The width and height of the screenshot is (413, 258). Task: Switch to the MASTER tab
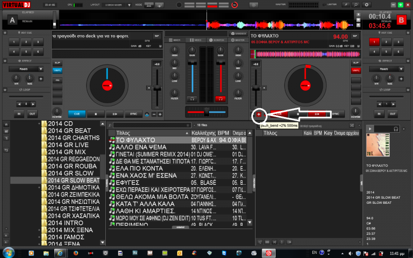[238, 40]
